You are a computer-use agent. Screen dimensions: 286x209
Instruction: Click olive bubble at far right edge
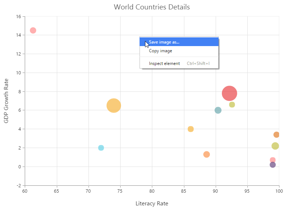point(275,146)
